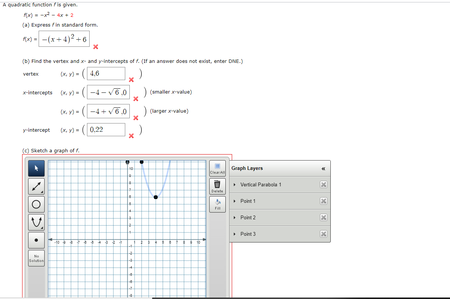Click the plotted point at the graph's top edge
The width and height of the screenshot is (450, 299).
pos(142,162)
